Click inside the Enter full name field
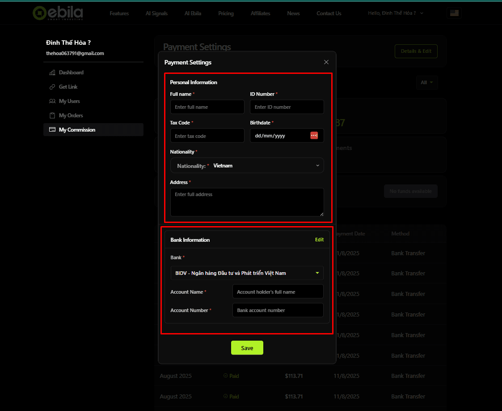 pyautogui.click(x=207, y=107)
